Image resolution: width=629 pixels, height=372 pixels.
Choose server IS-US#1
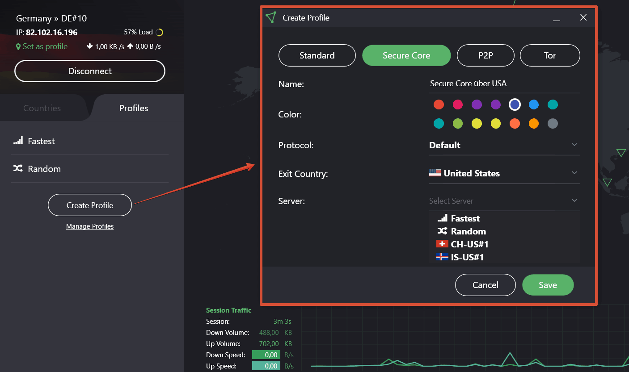point(504,257)
